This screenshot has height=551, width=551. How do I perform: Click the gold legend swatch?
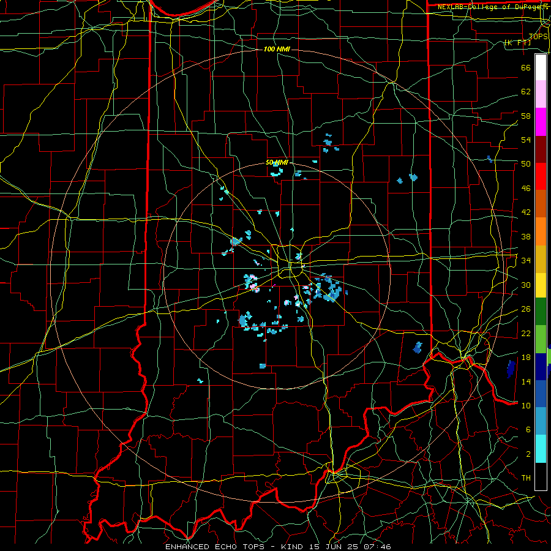(x=541, y=259)
